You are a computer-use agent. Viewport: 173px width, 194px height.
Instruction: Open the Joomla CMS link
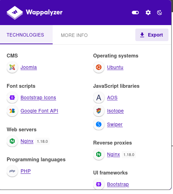29,67
